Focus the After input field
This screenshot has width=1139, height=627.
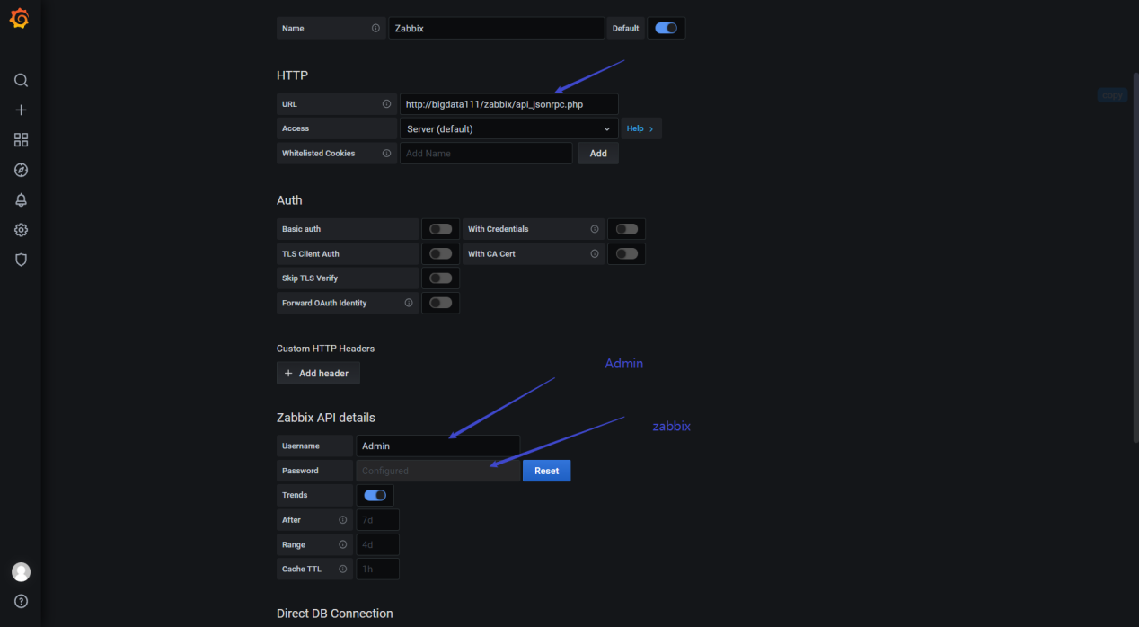click(x=378, y=520)
